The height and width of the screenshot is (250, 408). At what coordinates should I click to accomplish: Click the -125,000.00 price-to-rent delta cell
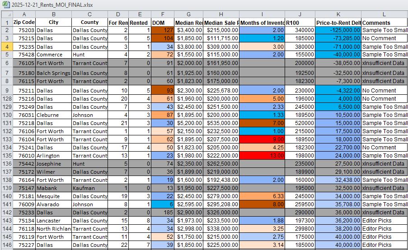pos(338,30)
